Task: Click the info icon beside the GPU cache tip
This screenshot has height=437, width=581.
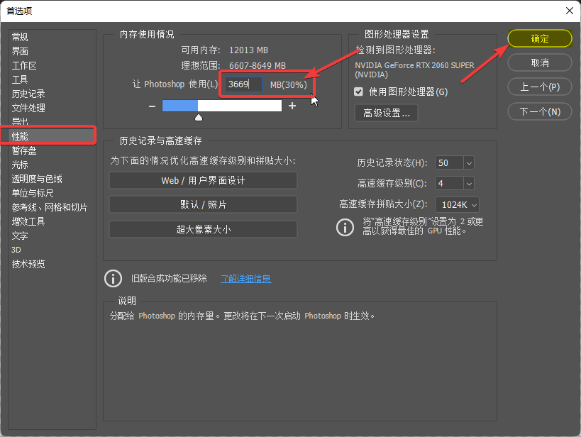Action: (x=345, y=228)
